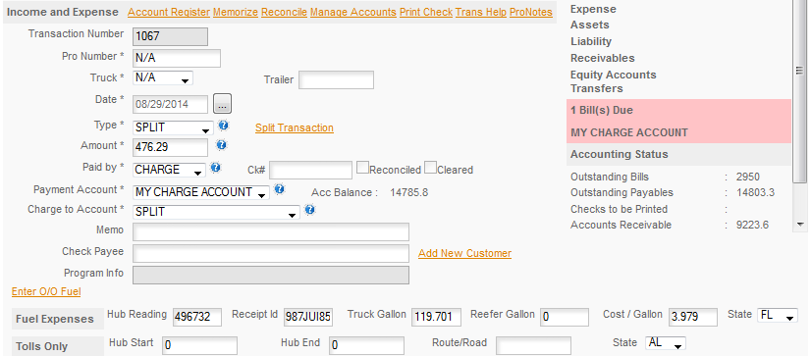Open the Truck dropdown
Image resolution: width=811 pixels, height=356 pixels.
click(x=163, y=78)
